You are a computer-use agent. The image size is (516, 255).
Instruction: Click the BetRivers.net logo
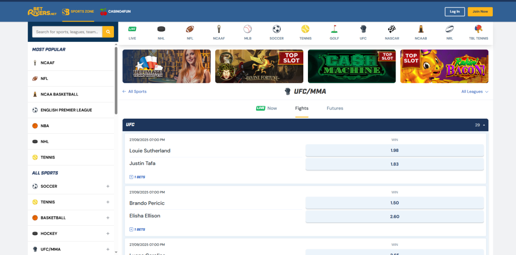click(42, 12)
